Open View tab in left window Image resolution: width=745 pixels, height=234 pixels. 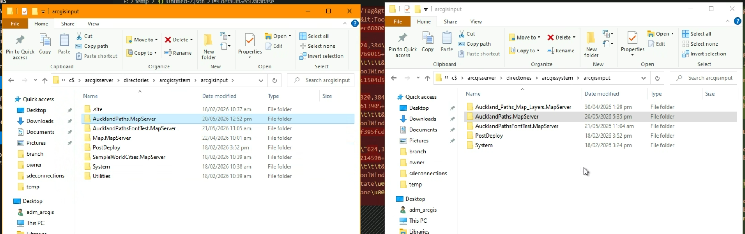(x=93, y=24)
